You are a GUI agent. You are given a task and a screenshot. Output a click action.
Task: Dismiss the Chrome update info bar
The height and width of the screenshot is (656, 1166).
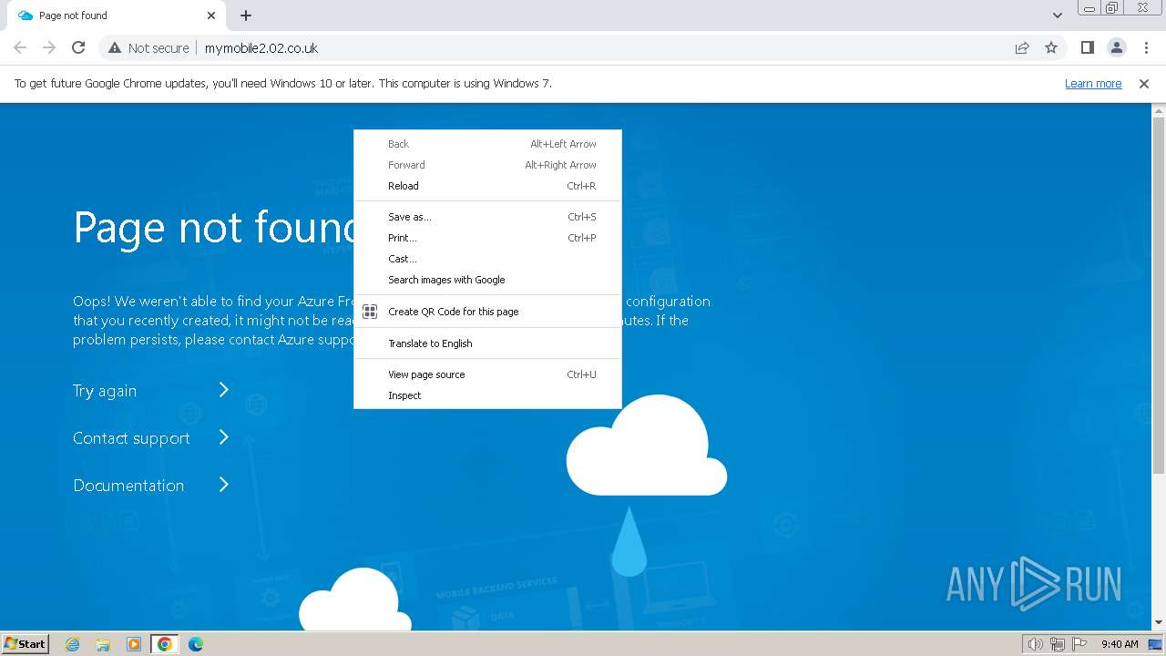1144,83
